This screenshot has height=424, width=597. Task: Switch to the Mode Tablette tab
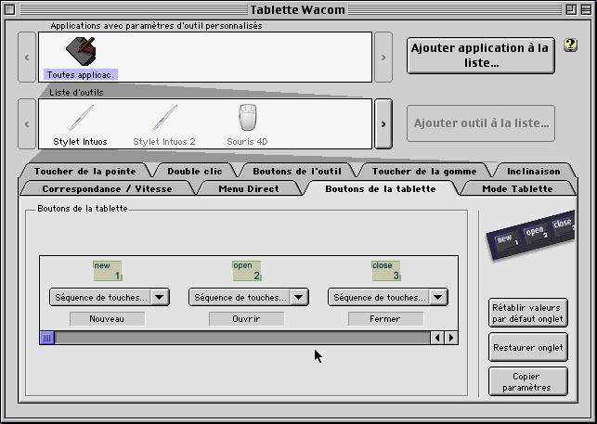point(517,188)
